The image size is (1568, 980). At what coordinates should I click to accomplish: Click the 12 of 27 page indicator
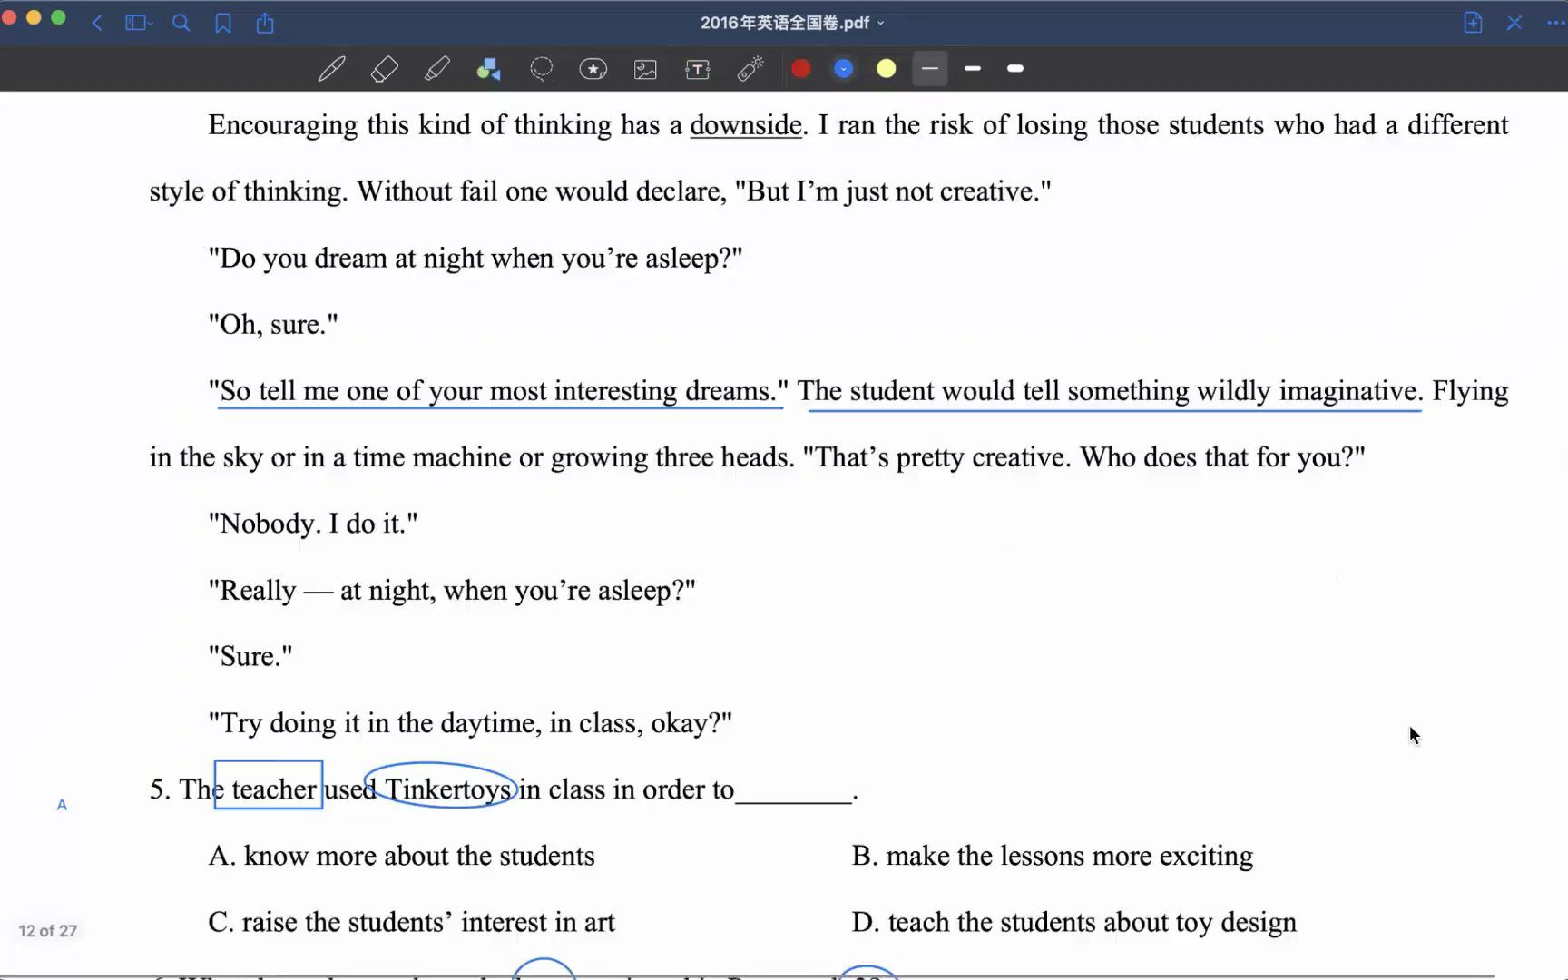(x=48, y=931)
